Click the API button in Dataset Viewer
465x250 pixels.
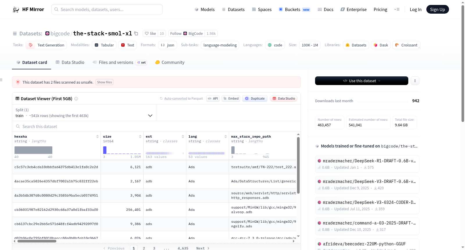point(213,98)
